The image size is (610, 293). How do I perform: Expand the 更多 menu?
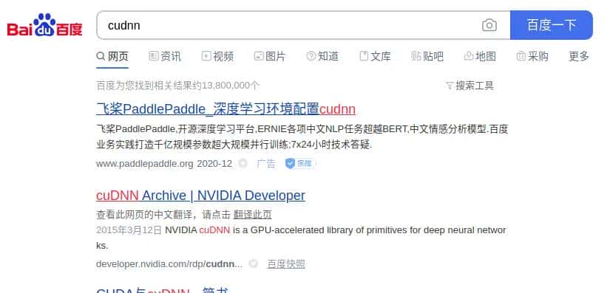579,57
